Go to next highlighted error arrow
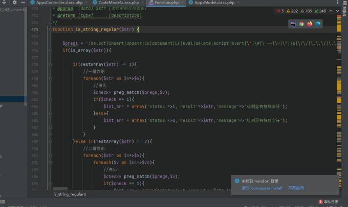Screen dimensions: 348x207 [337, 11]
